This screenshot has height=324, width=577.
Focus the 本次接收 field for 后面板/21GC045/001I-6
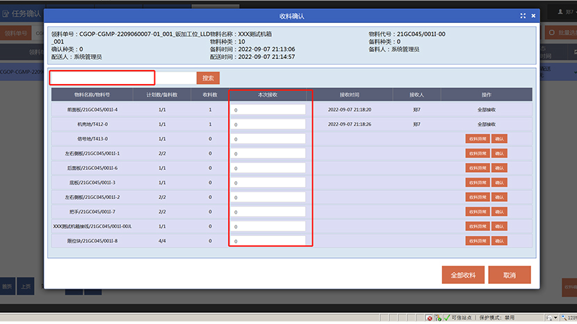tap(268, 168)
